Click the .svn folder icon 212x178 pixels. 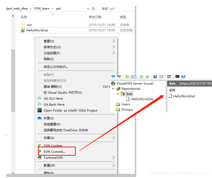point(23,25)
